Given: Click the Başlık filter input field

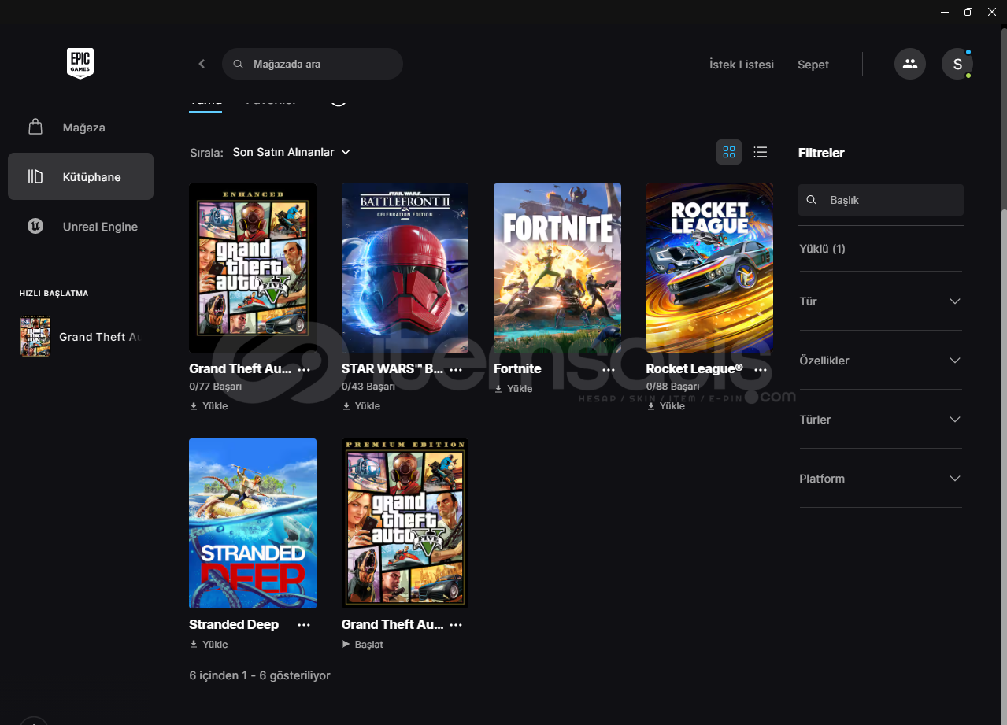Looking at the screenshot, I should [881, 200].
